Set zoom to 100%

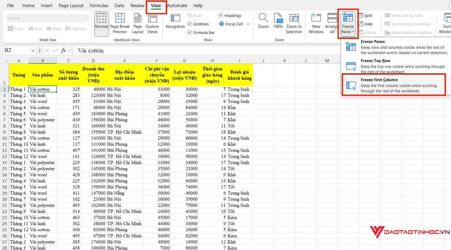point(278,21)
